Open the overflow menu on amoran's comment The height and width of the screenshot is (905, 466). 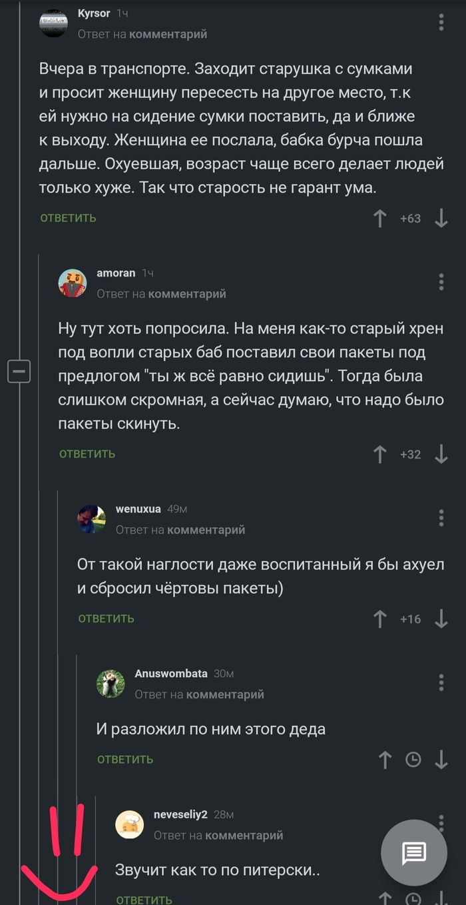[441, 282]
